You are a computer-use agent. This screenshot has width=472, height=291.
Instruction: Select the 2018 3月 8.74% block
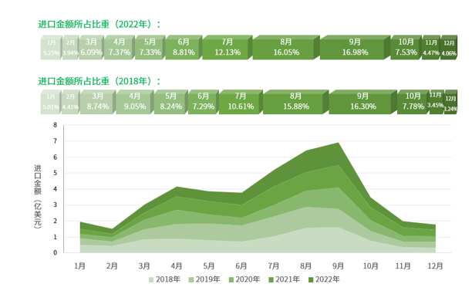pos(97,102)
